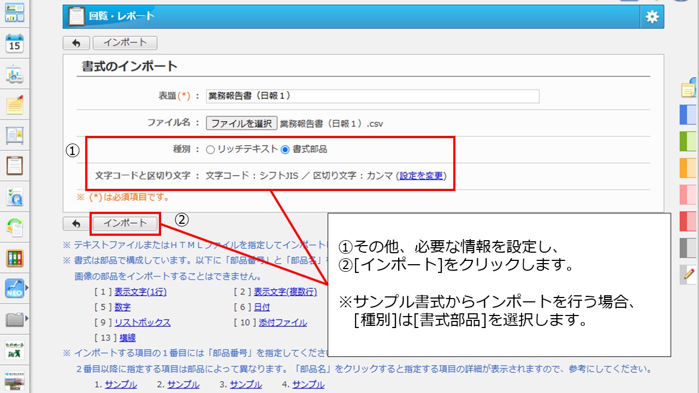Viewport: 699px width, 393px height.
Task: Click the binders cabinet icon in sidebar
Action: 14,258
